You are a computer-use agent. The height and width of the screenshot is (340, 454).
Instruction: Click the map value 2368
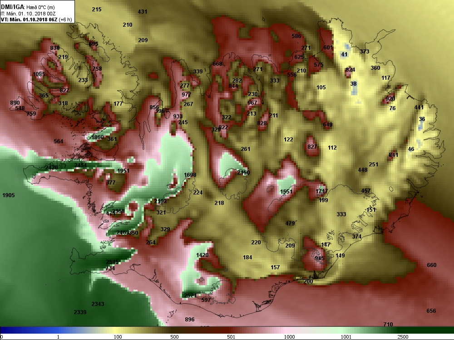118,211
